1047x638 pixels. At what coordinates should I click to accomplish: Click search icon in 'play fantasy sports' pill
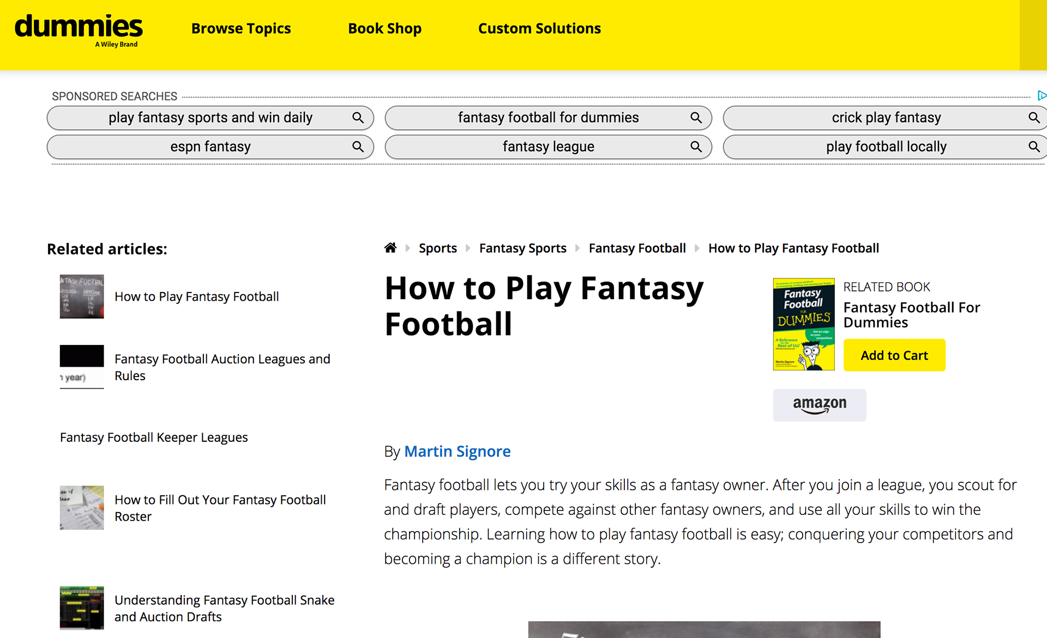click(x=358, y=118)
